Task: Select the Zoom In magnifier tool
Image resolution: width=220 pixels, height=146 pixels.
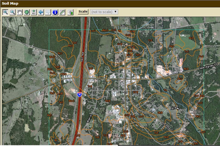Action: tap(5, 12)
